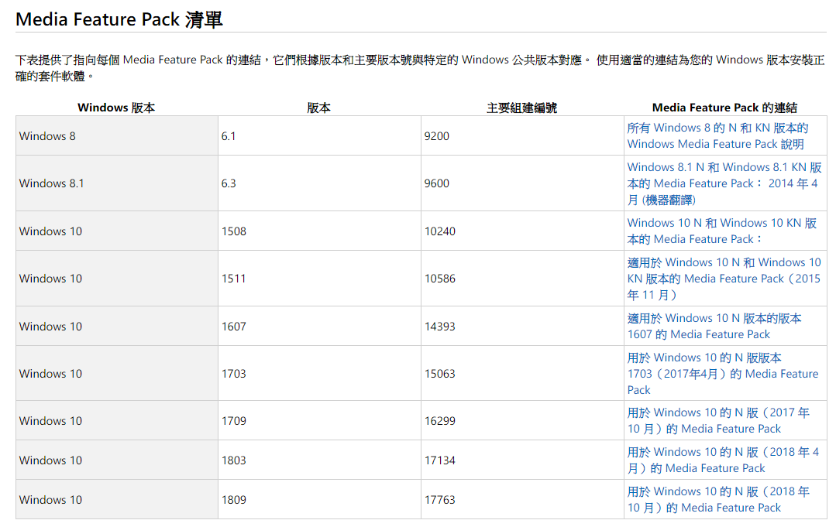Select the Windows 8 row name cell
The height and width of the screenshot is (527, 836).
click(117, 135)
